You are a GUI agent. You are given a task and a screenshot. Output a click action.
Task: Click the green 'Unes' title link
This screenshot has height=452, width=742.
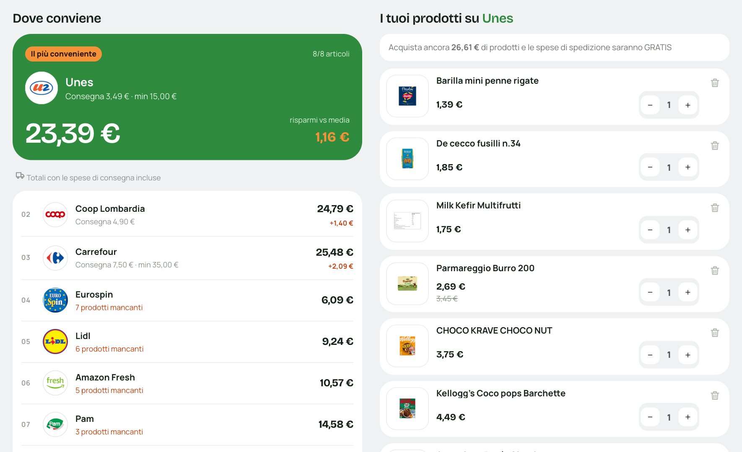click(498, 18)
